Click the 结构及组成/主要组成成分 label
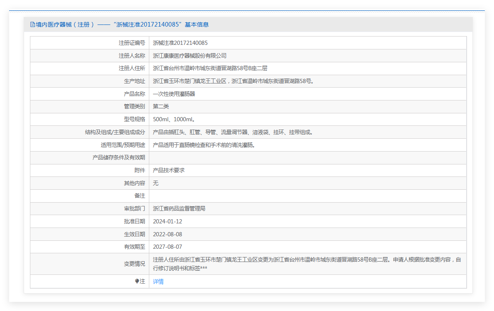Viewport: 494px width, 311px height. [x=115, y=132]
